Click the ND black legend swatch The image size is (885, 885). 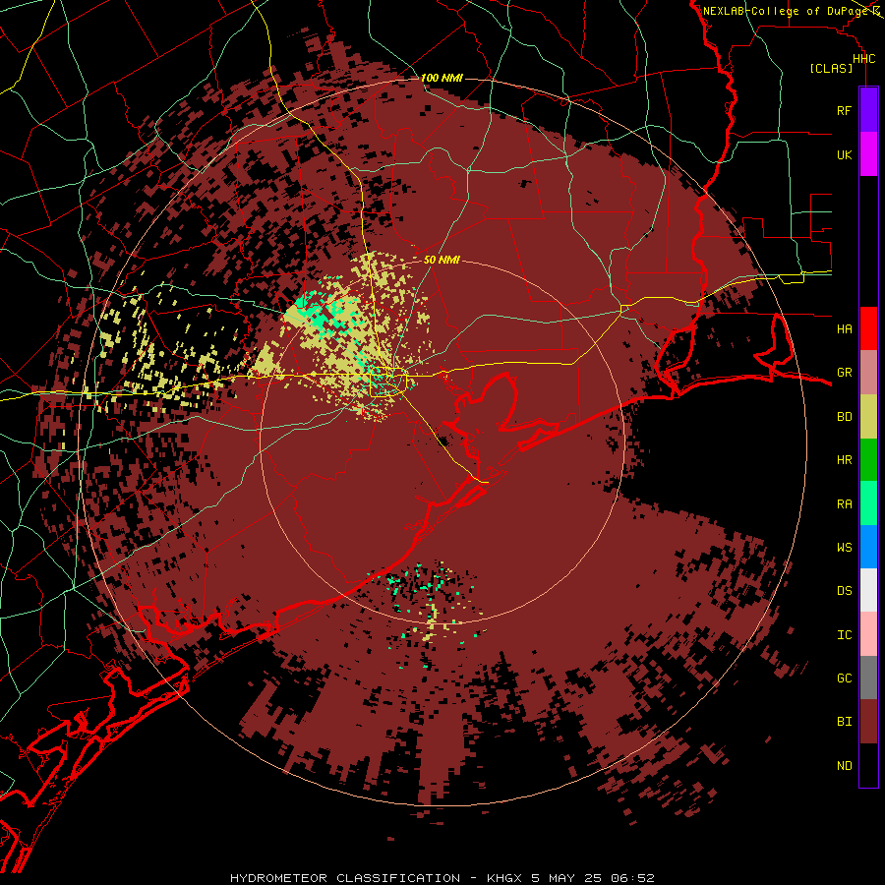coord(868,765)
